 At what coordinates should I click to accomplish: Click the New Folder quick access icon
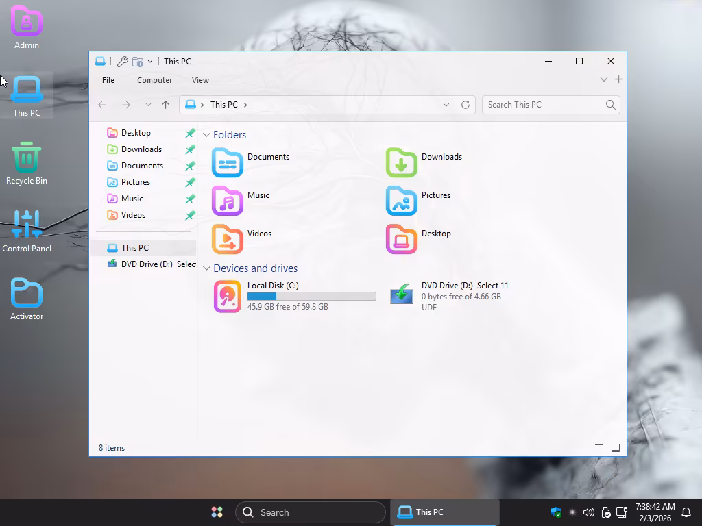[138, 62]
